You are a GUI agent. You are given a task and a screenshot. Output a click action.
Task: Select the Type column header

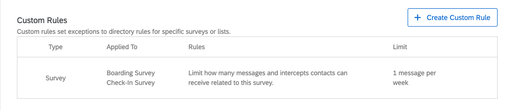coord(56,47)
